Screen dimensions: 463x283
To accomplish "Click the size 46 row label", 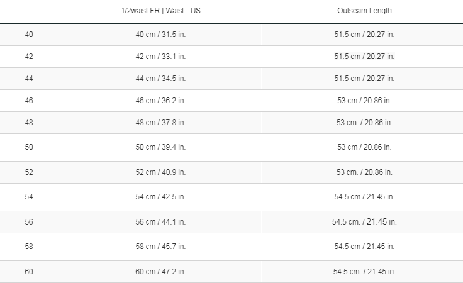I will point(29,101).
